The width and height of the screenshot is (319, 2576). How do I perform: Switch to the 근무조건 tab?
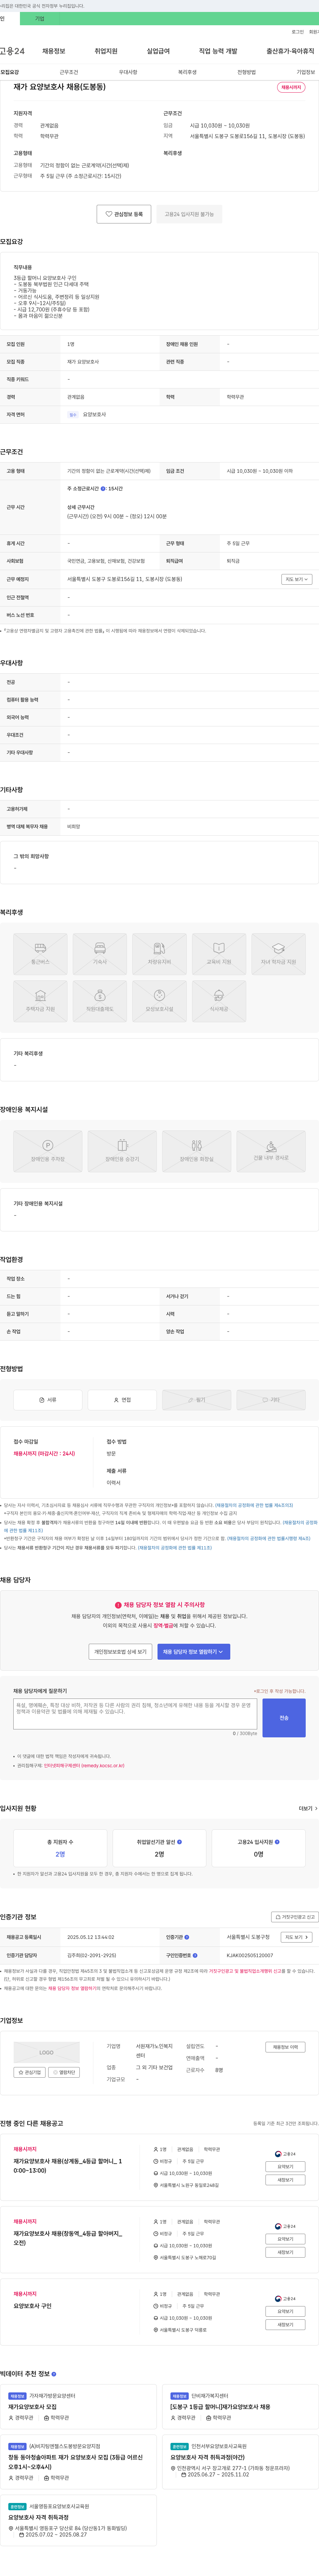[69, 72]
